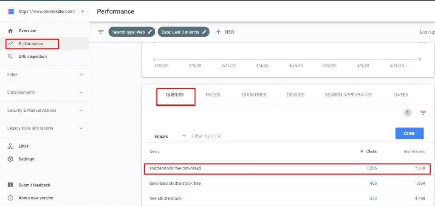
Task: Click the 4,798 impressions value
Action: point(420,198)
